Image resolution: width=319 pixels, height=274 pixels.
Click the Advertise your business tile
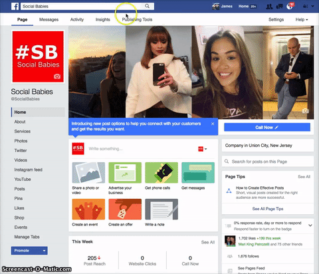click(125, 172)
